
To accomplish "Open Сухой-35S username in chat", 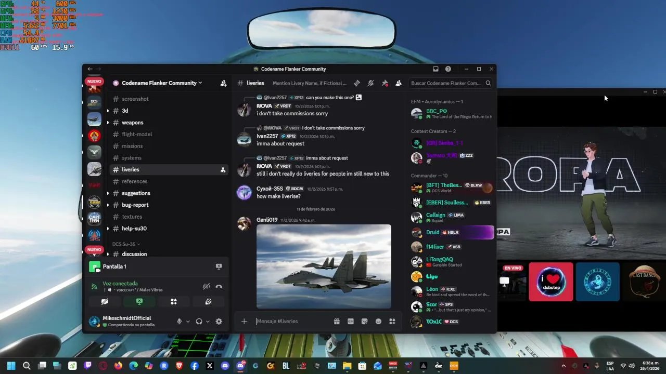I will [270, 189].
